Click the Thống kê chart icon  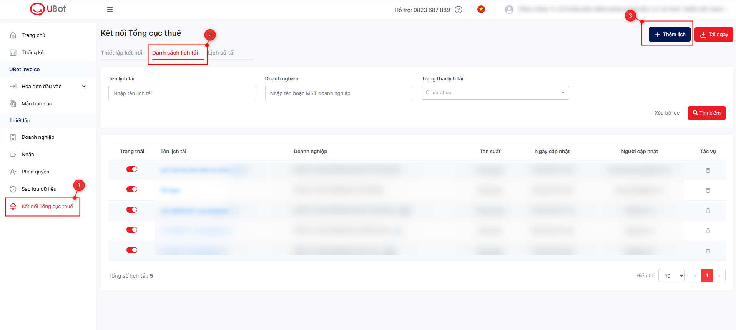pos(13,53)
